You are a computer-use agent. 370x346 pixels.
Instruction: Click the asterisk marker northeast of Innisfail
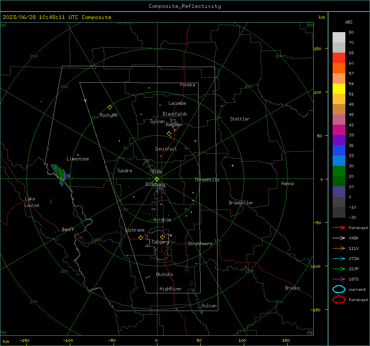tap(195, 141)
